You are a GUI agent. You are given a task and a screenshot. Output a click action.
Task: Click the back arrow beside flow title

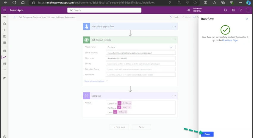tap(15, 17)
